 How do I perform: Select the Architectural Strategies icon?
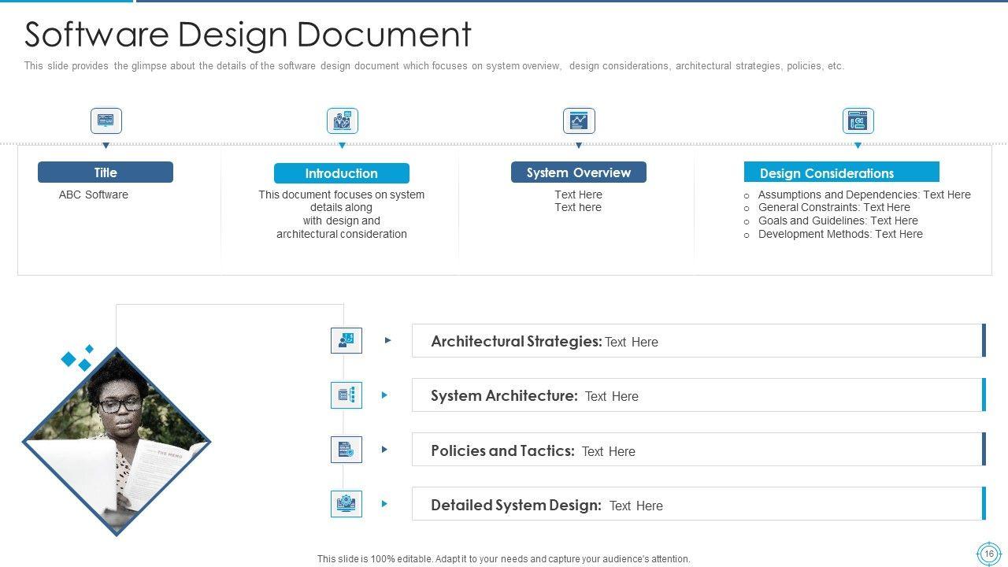(x=346, y=340)
